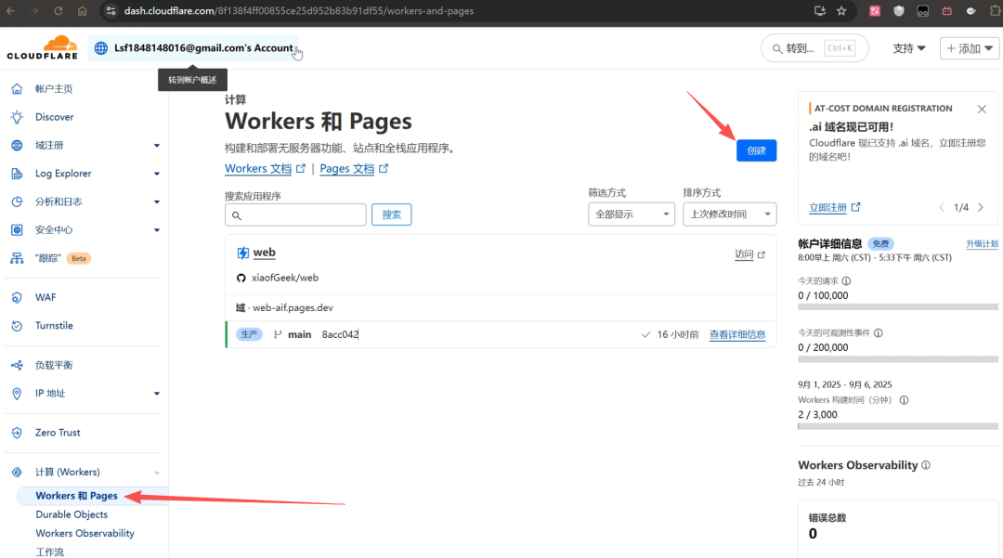Open Zero Trust in sidebar
1003x558 pixels.
click(x=58, y=433)
